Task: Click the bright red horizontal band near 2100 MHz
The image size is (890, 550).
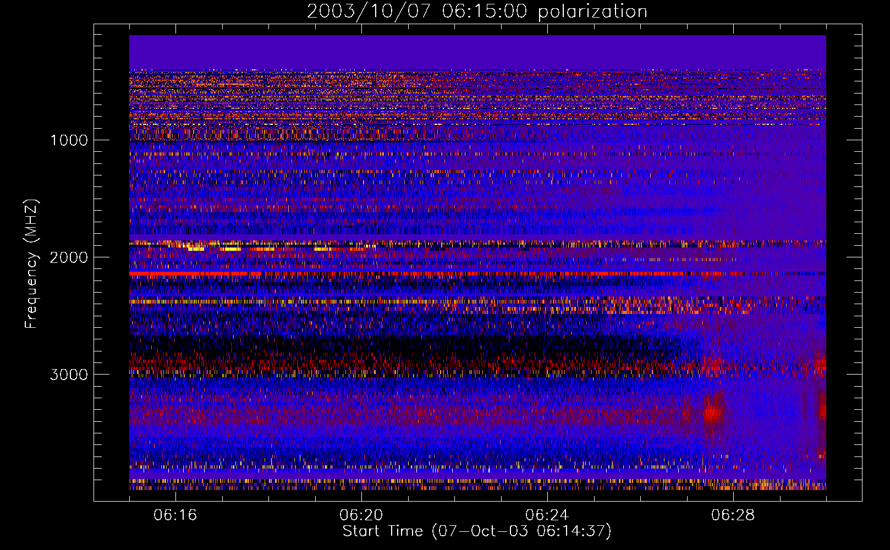Action: coord(477,273)
